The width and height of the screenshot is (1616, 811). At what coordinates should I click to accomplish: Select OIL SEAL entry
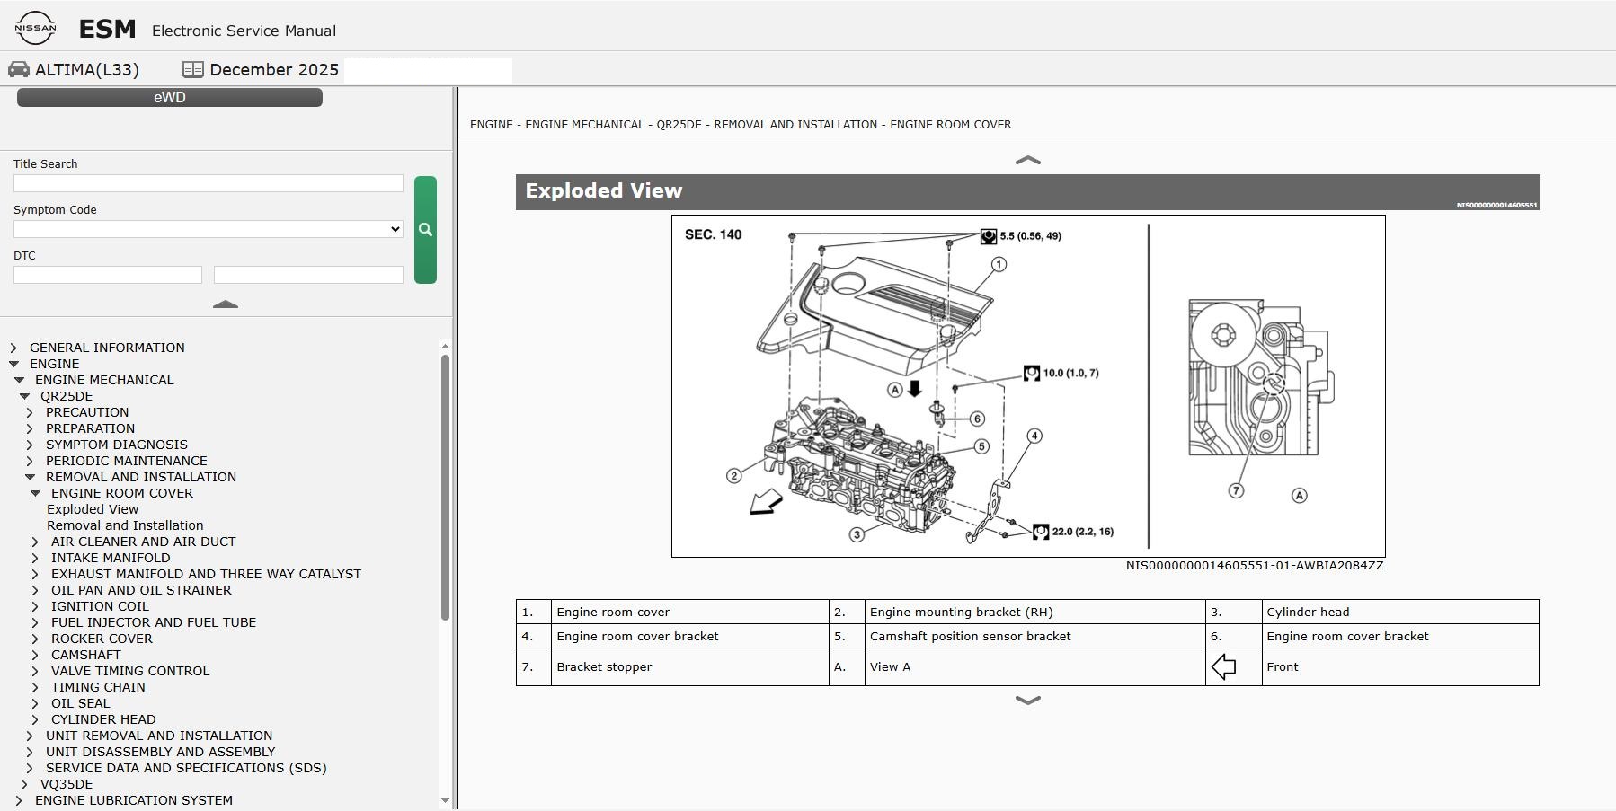pos(80,703)
